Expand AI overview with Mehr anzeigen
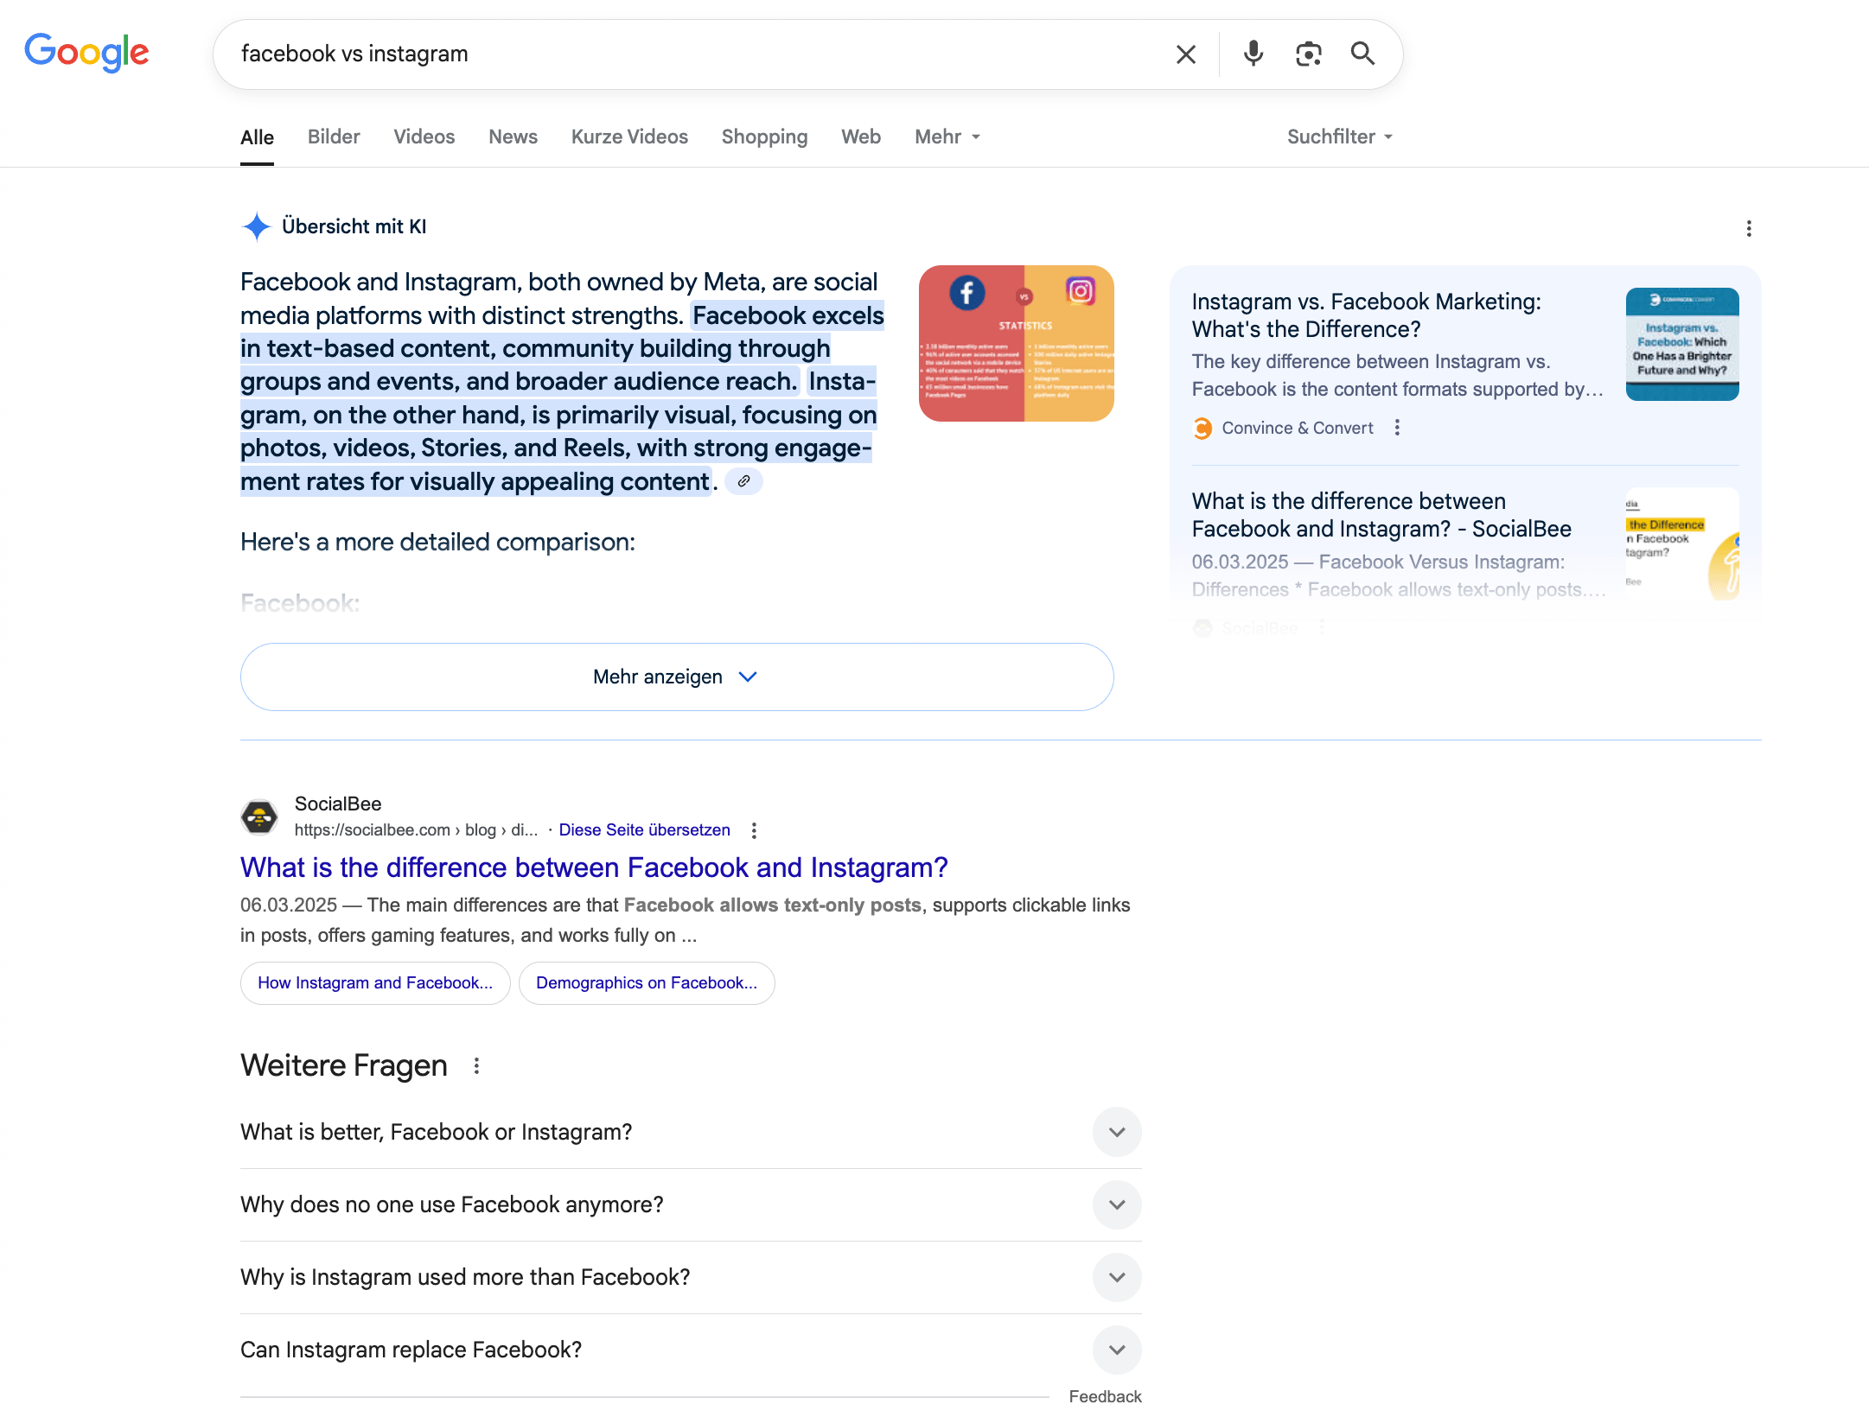 (x=677, y=677)
